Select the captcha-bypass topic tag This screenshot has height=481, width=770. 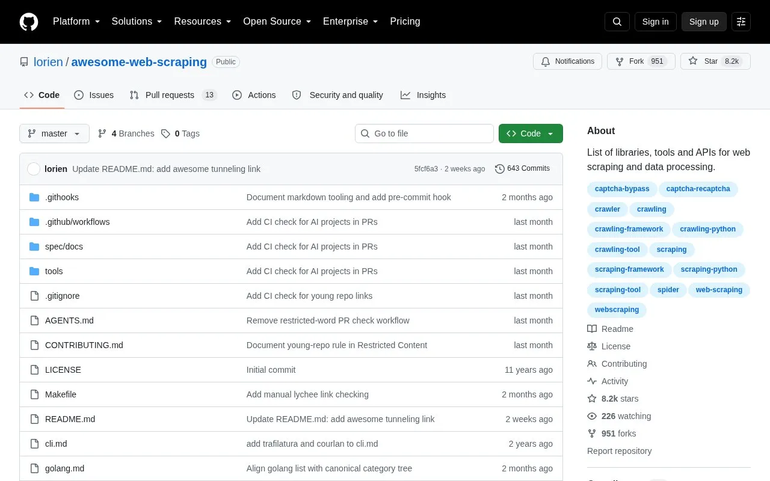pyautogui.click(x=622, y=189)
